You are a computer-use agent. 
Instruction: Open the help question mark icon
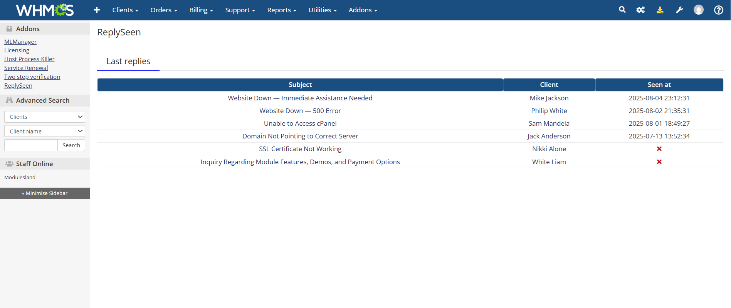(719, 10)
